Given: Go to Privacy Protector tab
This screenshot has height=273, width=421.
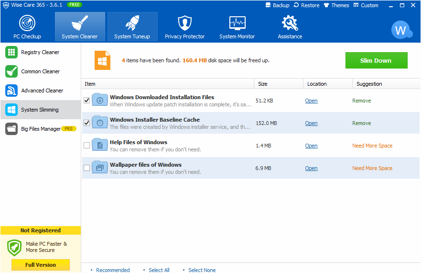Looking at the screenshot, I should [185, 27].
